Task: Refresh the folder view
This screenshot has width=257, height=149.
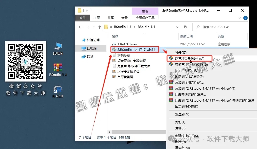Action: tap(185, 27)
